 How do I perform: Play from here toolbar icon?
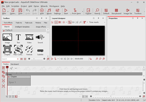[75, 11]
